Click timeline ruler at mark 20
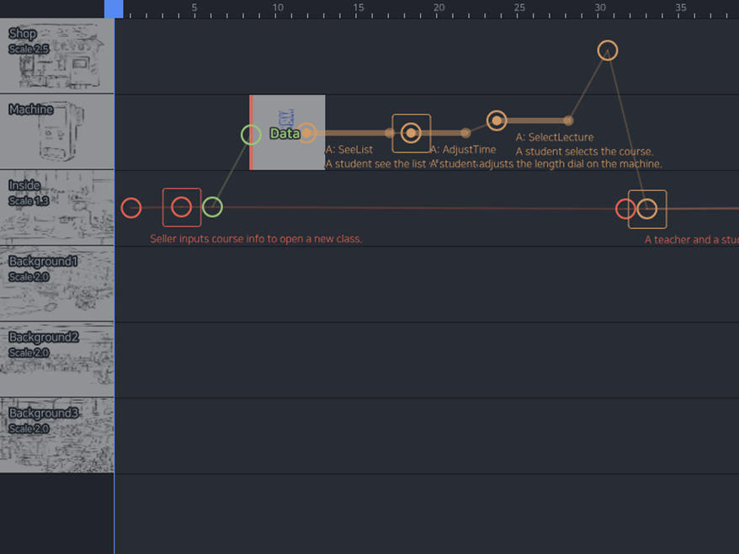 [439, 8]
